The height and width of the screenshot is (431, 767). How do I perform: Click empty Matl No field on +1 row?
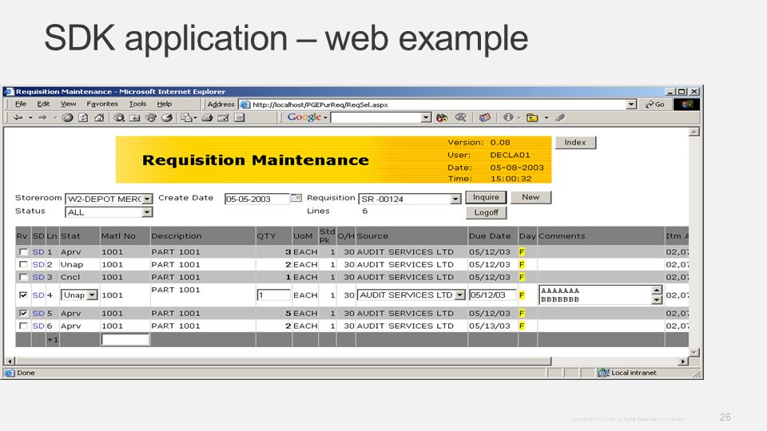pyautogui.click(x=125, y=340)
